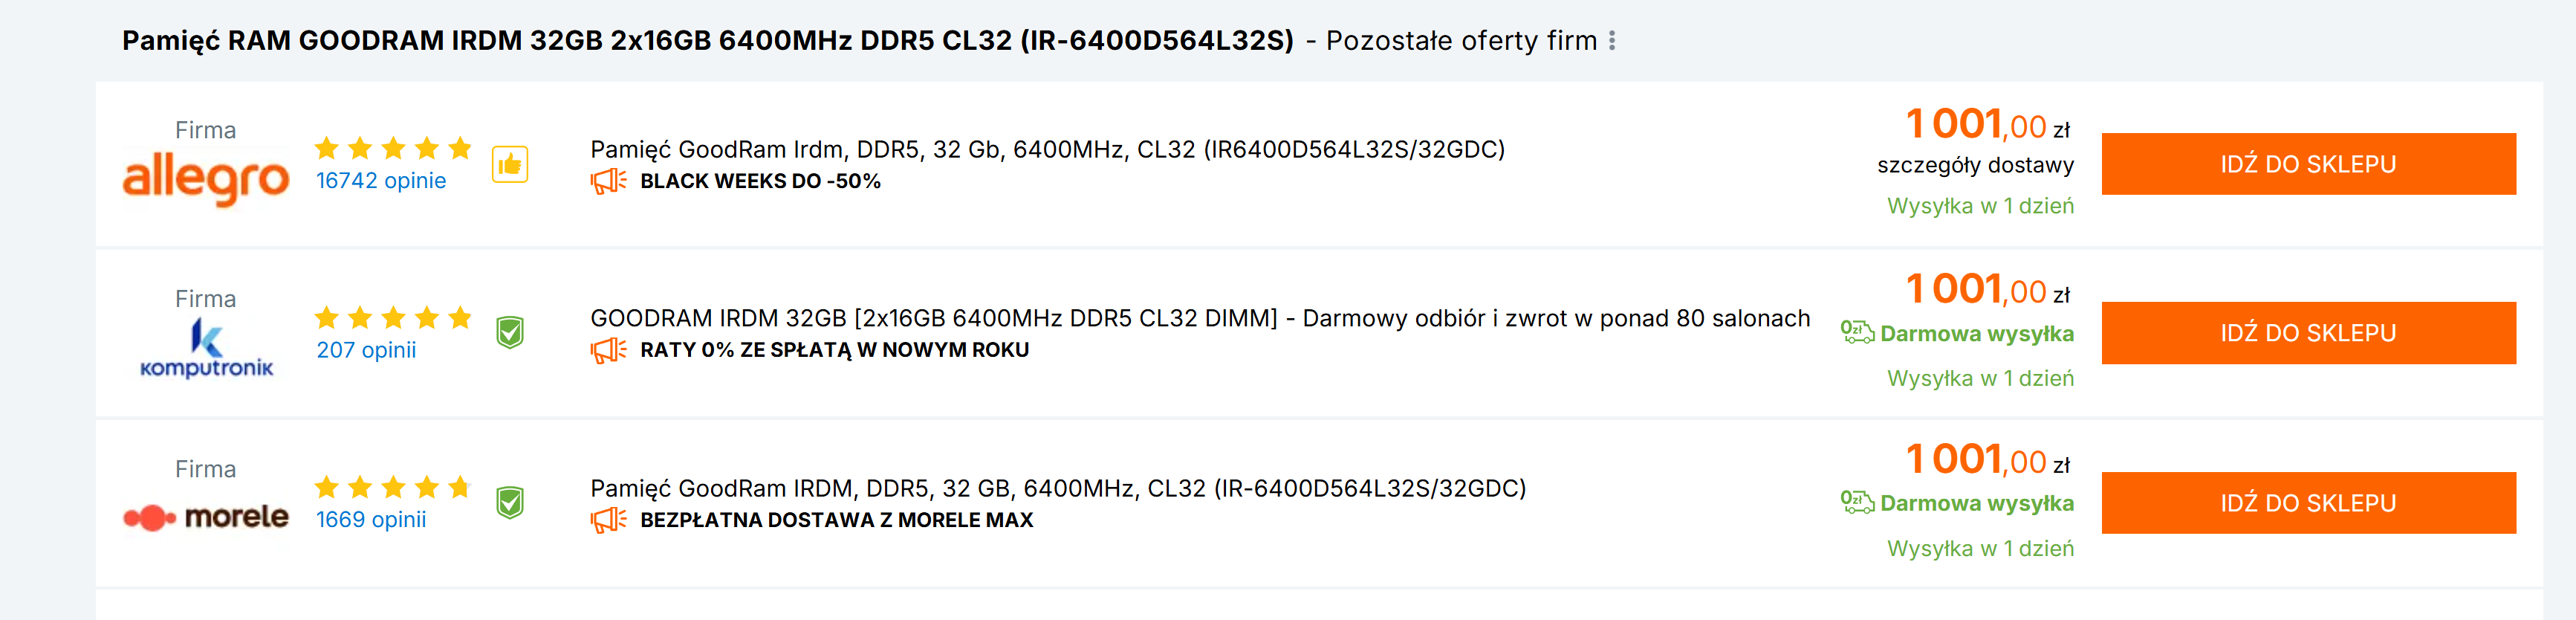The height and width of the screenshot is (620, 2576).
Task: Open the 1669 opinii reviews for Morele
Action: coord(371,520)
